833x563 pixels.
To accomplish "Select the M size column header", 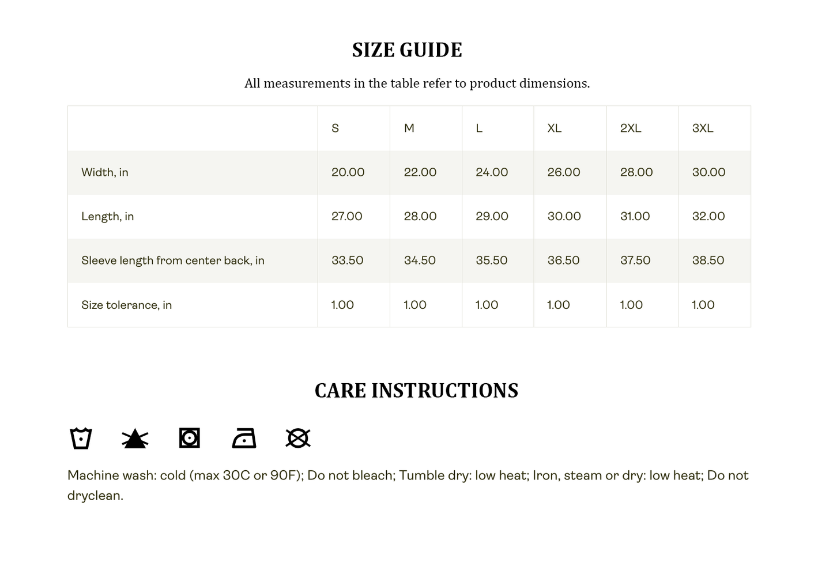I will (x=409, y=129).
